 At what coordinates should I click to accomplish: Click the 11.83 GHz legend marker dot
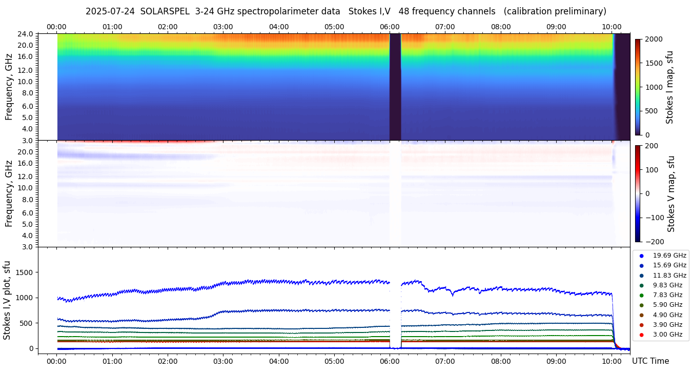(641, 276)
